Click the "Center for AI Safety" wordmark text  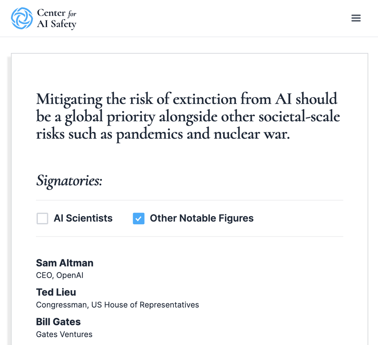click(57, 18)
